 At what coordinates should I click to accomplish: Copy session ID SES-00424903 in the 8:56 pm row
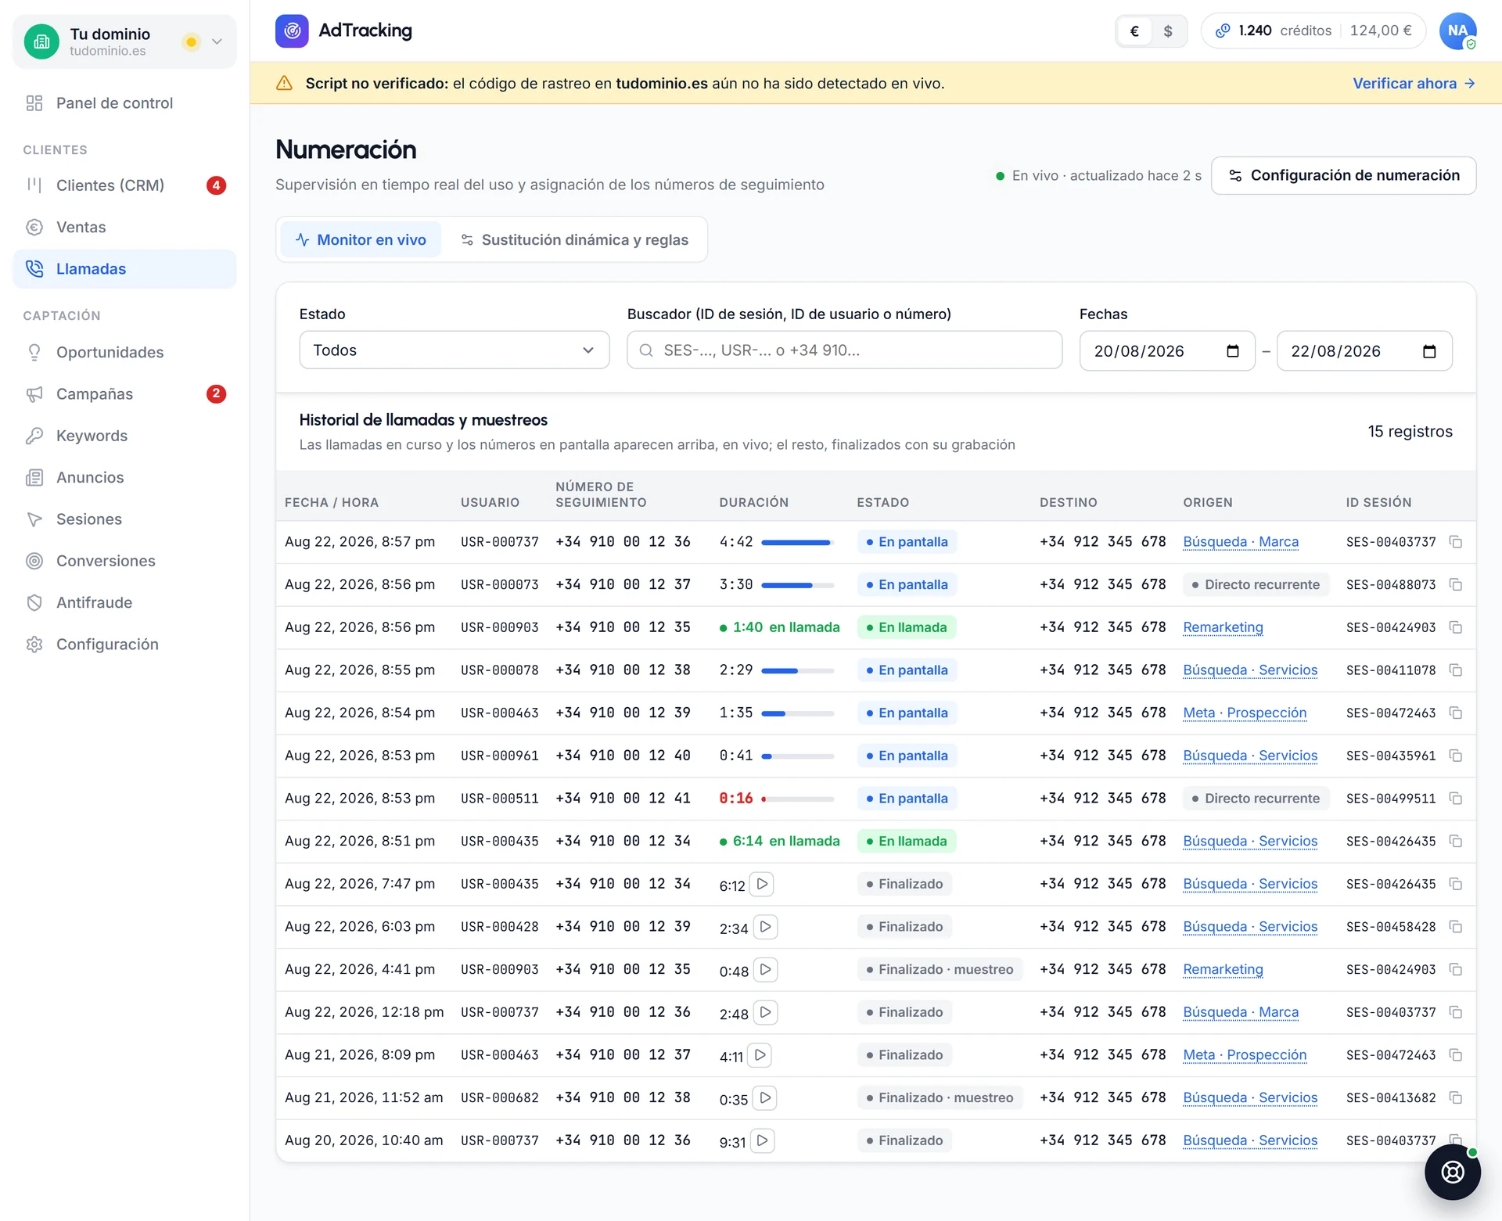pyautogui.click(x=1456, y=627)
